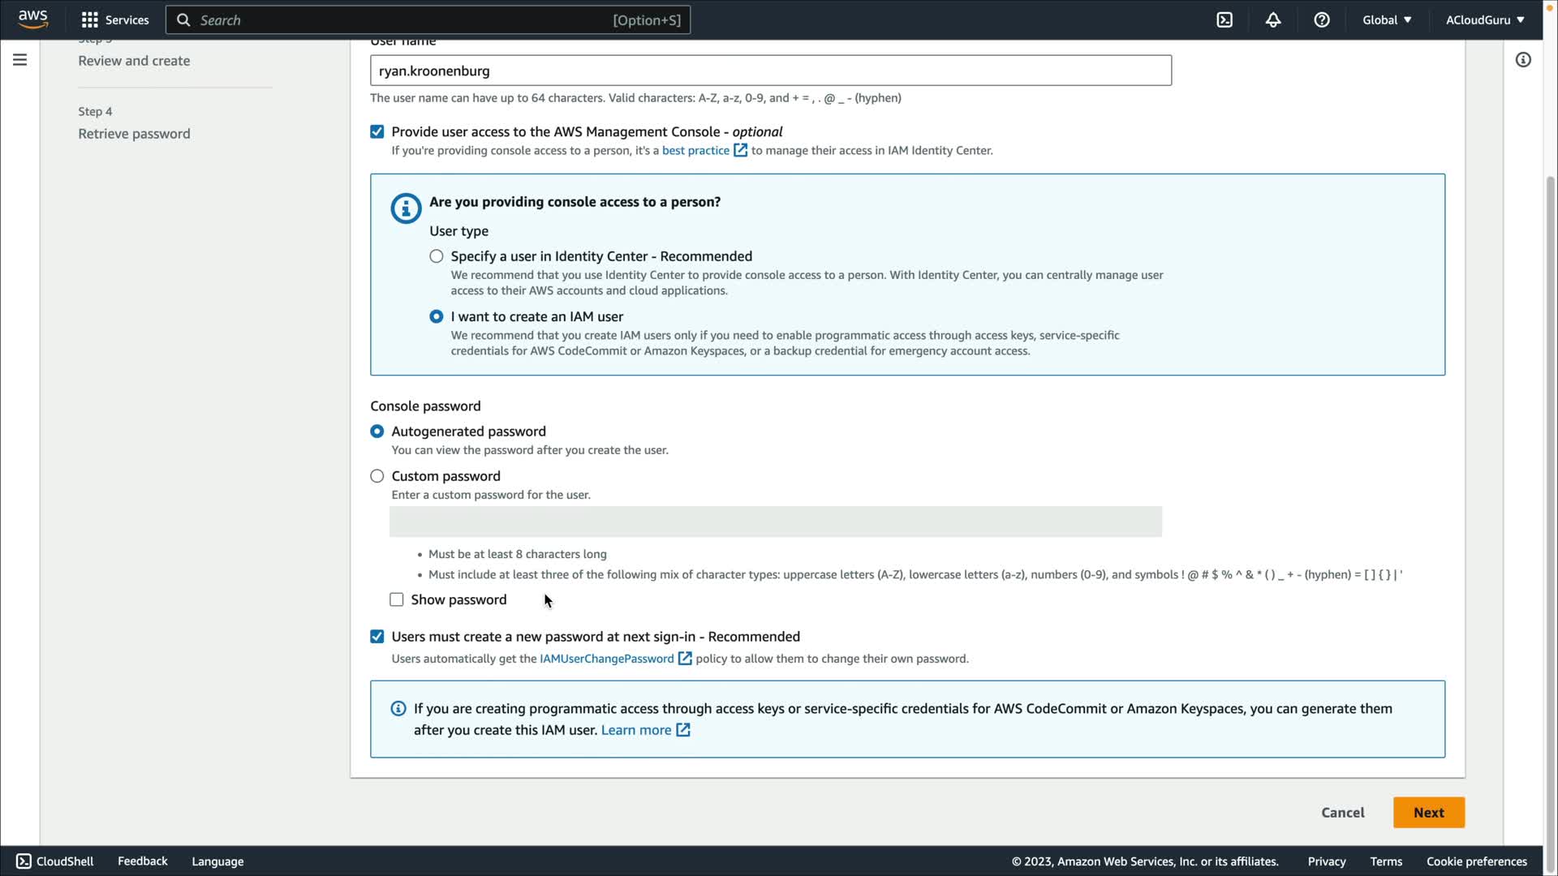Uncheck Provide user access to Management Console

[x=377, y=131]
